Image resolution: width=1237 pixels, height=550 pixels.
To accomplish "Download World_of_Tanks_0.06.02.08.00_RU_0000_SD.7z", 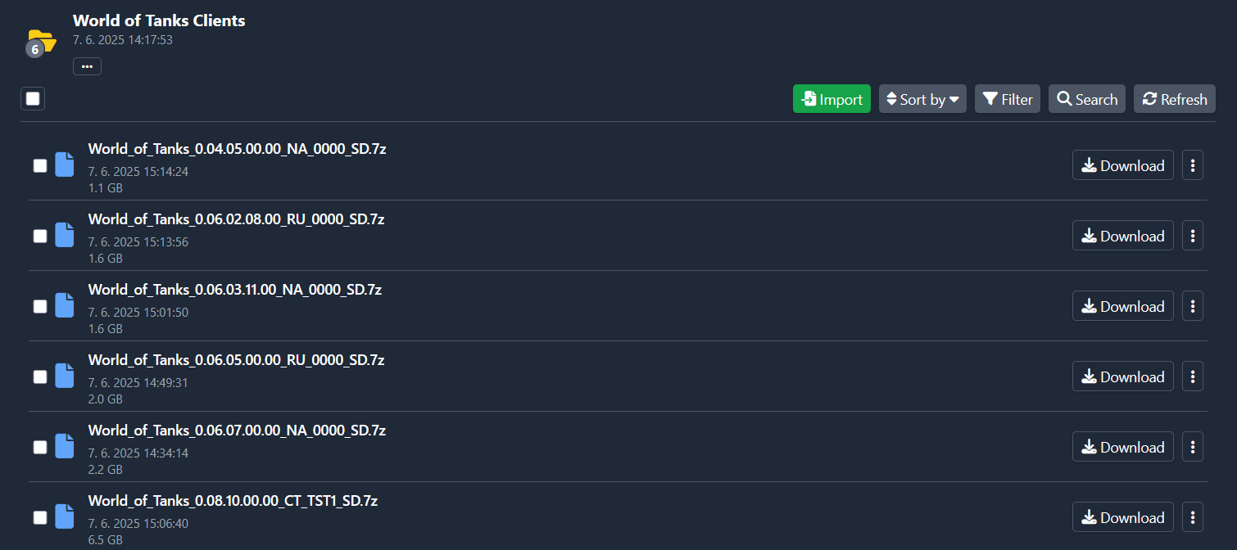I will [x=1123, y=236].
